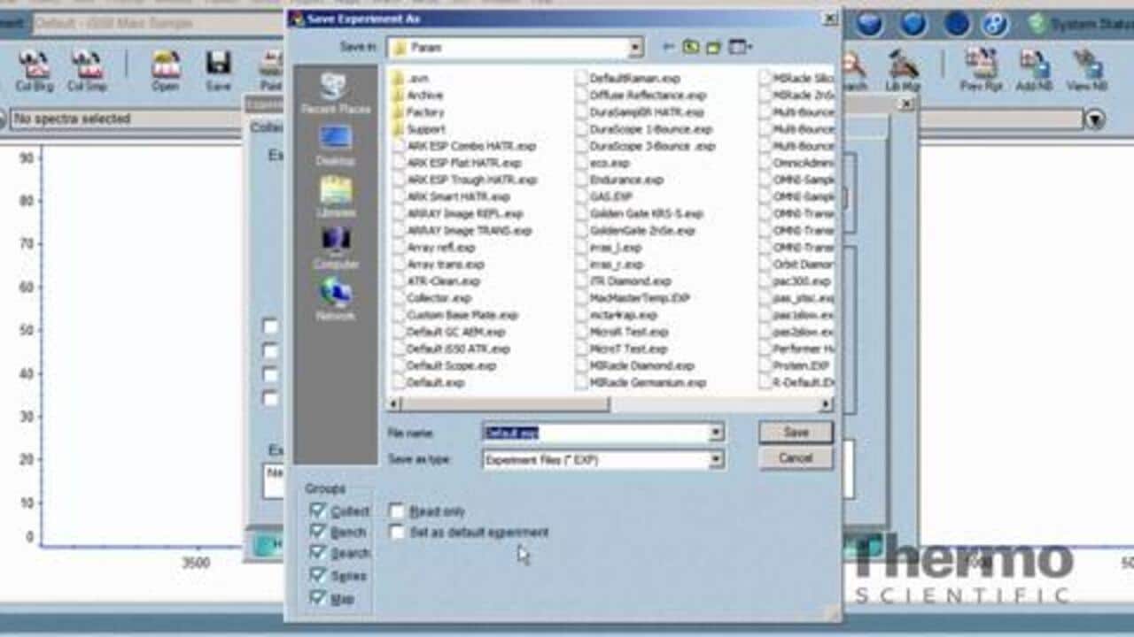Check Set as default experiment
The height and width of the screenshot is (637, 1134).
tap(397, 533)
